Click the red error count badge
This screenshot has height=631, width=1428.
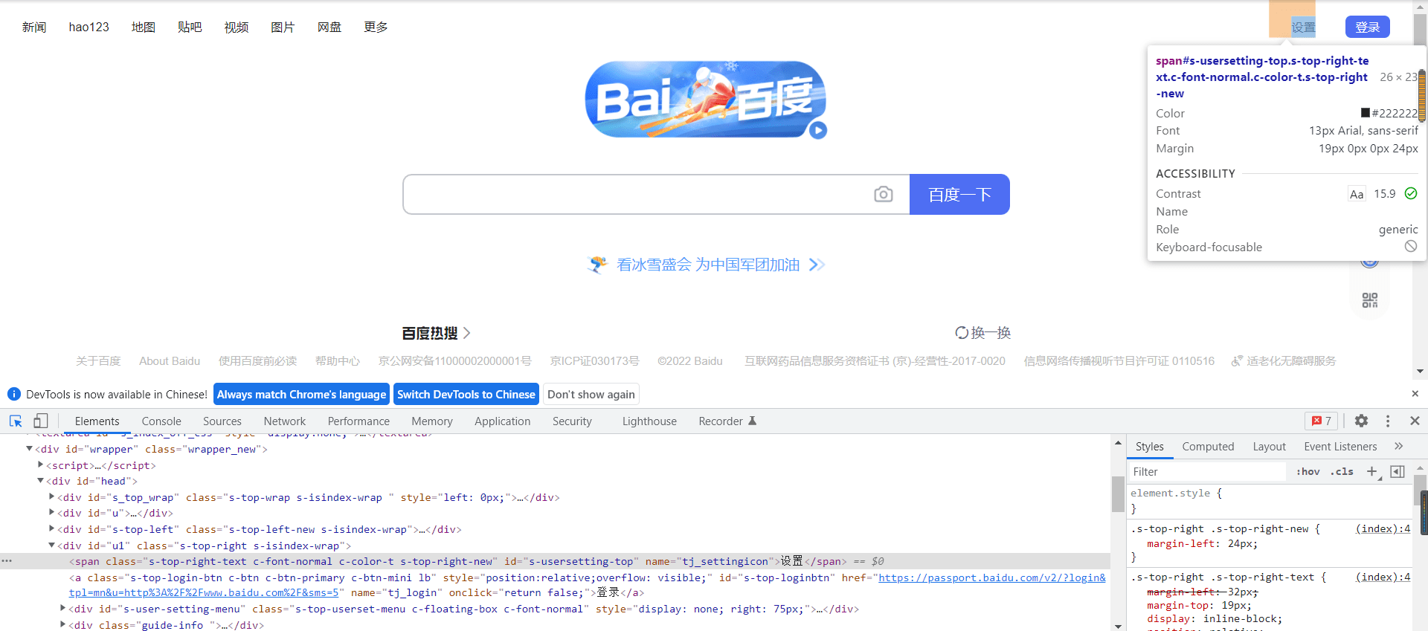tap(1322, 421)
